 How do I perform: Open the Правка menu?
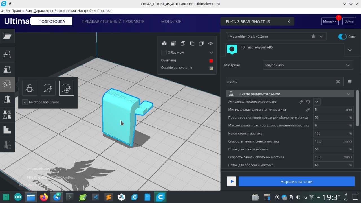[x=17, y=11]
